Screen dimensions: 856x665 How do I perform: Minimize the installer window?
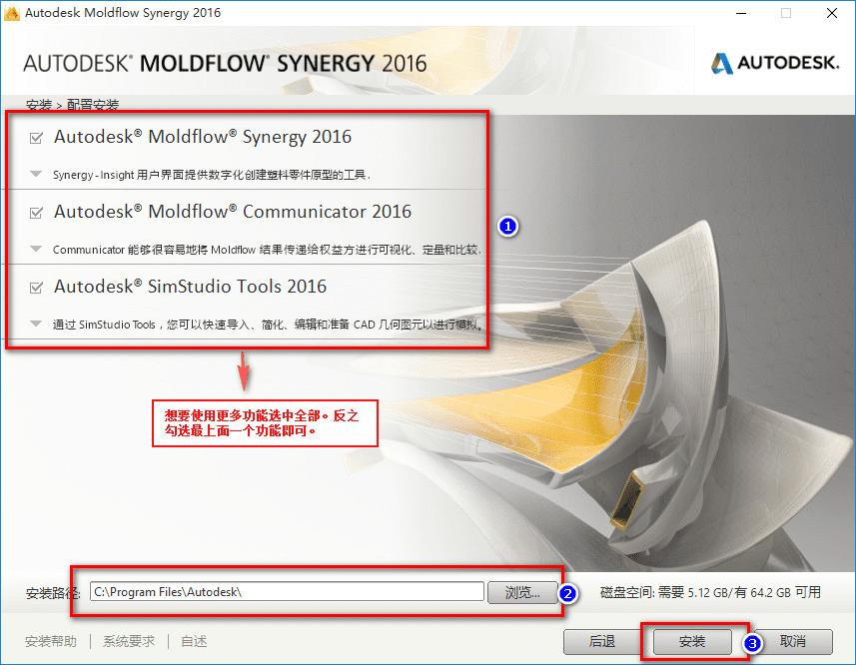click(x=741, y=13)
